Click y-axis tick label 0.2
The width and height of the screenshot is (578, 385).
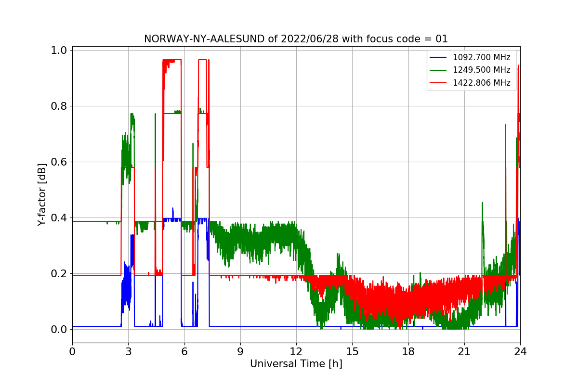pos(59,273)
